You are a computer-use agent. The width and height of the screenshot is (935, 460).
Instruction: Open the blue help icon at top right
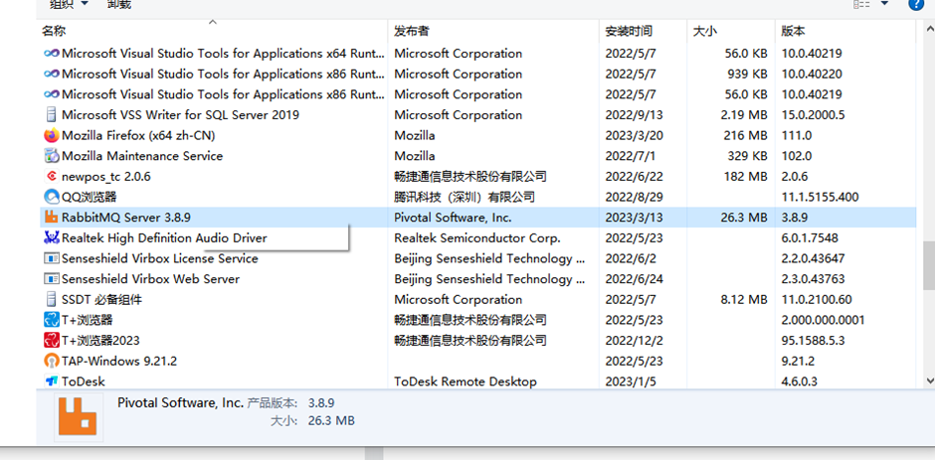(x=916, y=4)
